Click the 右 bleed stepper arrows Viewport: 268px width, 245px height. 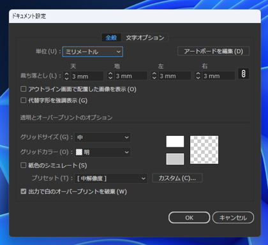coord(198,76)
